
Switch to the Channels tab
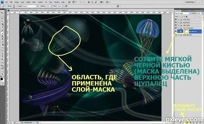(x=185, y=11)
